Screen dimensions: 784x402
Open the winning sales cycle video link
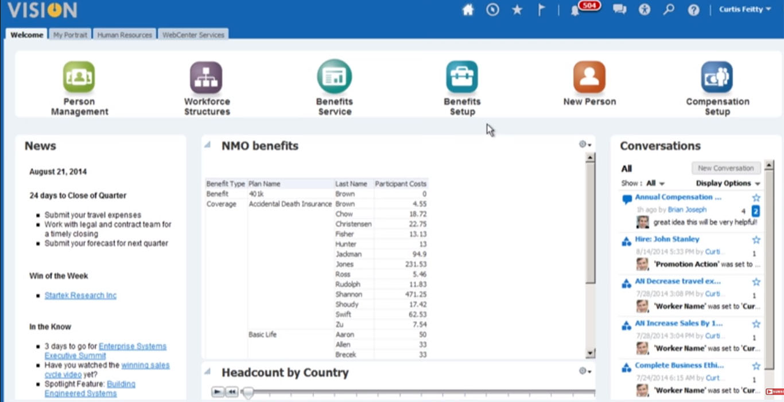coord(107,370)
